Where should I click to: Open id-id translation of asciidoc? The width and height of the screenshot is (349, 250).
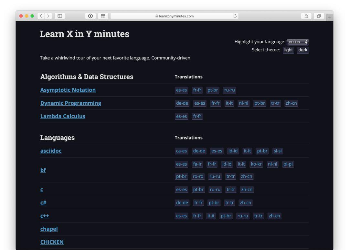(x=233, y=151)
